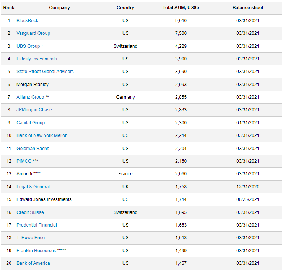This screenshot has height=271, width=283.
Task: Click the 1,499 AUM value
Action: (x=181, y=251)
